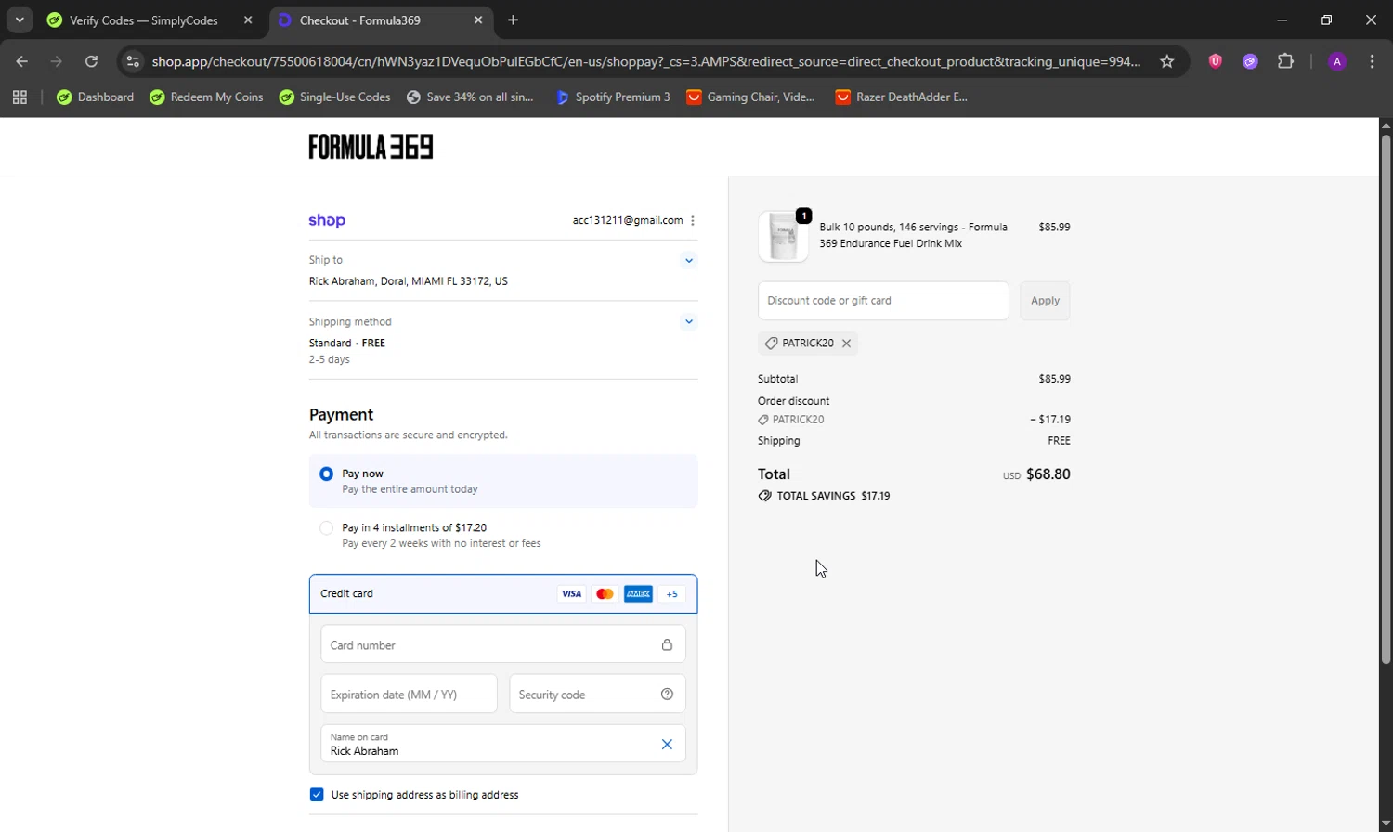Focus the Discount code or gift card field
The height and width of the screenshot is (832, 1393).
pyautogui.click(x=883, y=301)
